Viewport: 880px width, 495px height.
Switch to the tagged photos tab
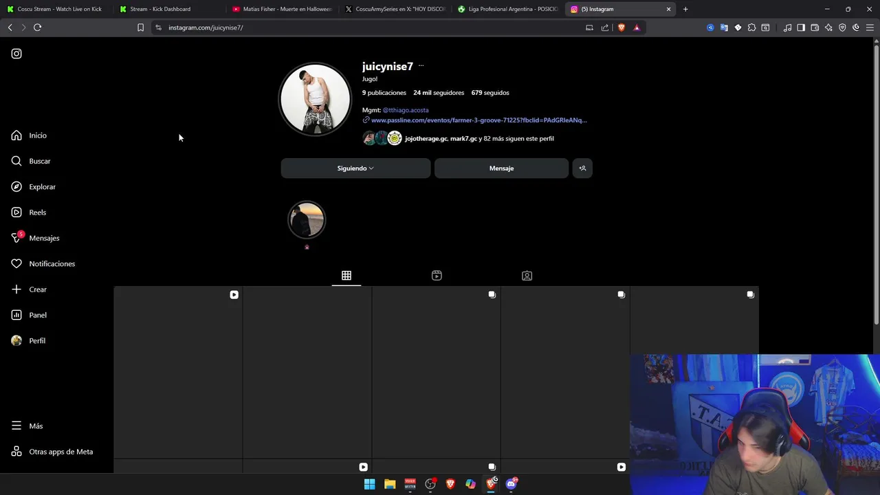click(527, 276)
